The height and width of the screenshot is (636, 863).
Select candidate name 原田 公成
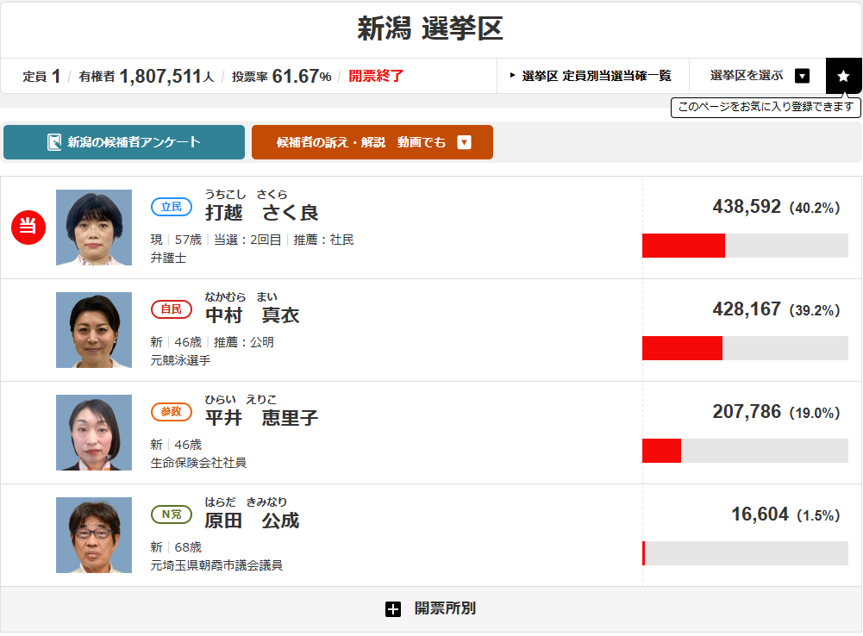point(252,521)
